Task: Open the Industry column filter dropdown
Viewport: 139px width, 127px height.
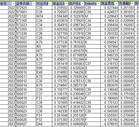Action: click(98, 4)
